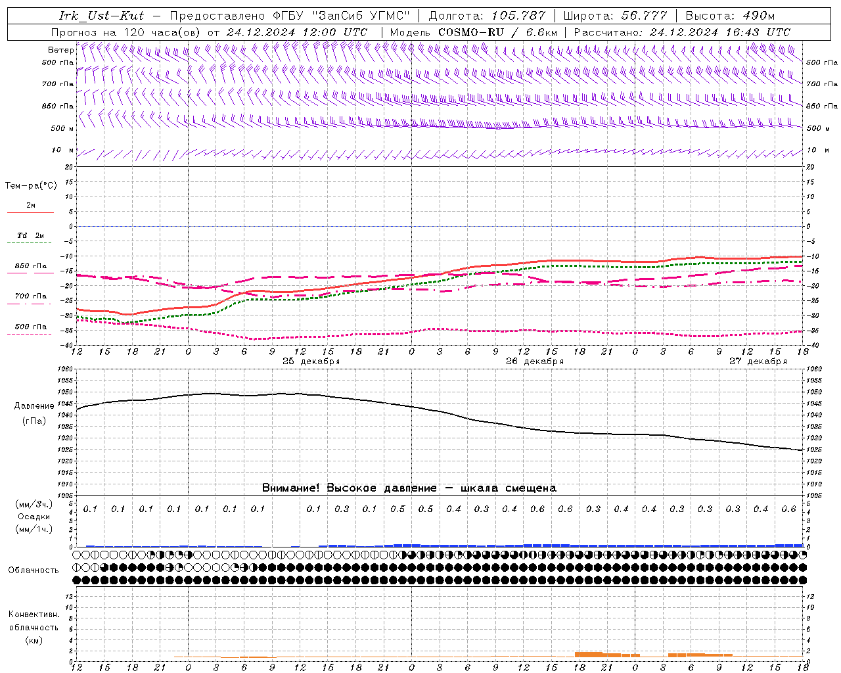Click the 25 декабря date label
This screenshot has width=841, height=673.
(311, 361)
